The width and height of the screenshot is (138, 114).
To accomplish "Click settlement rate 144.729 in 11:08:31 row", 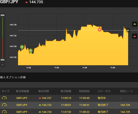I will coord(125,105).
